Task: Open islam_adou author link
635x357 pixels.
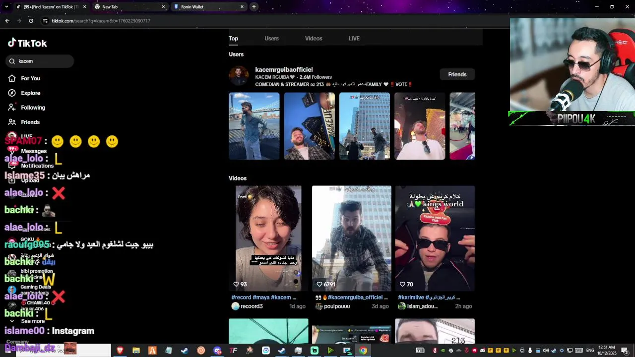Action: click(422, 306)
